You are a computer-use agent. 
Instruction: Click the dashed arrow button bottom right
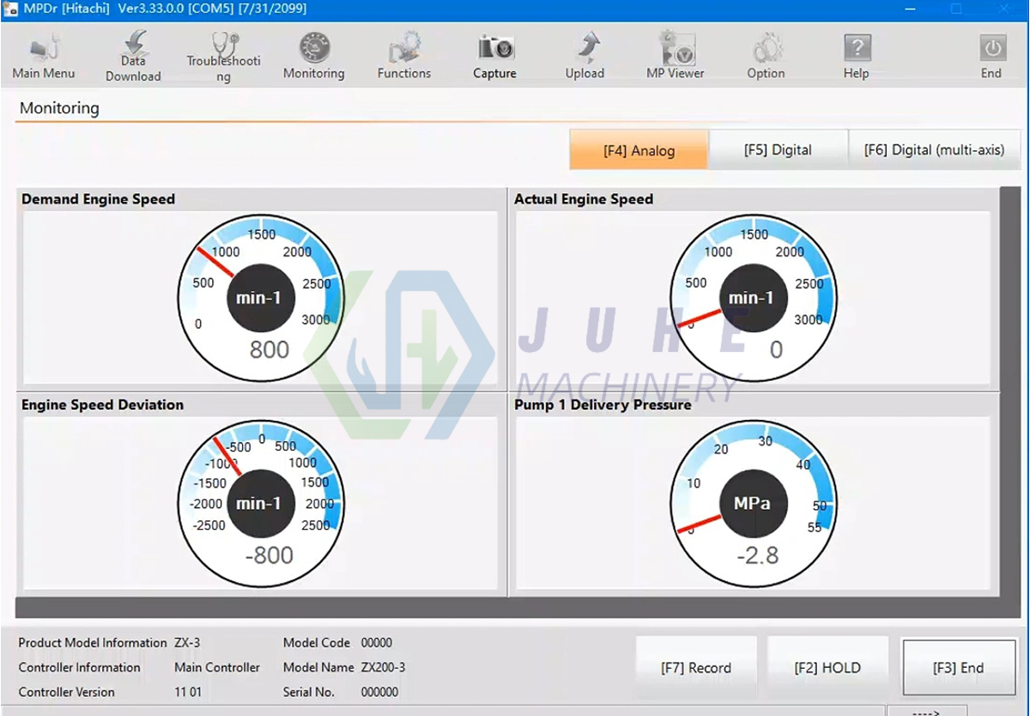tap(928, 711)
